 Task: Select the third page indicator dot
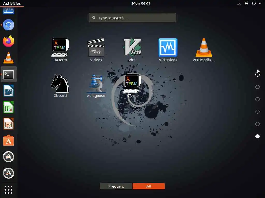[x=257, y=99]
